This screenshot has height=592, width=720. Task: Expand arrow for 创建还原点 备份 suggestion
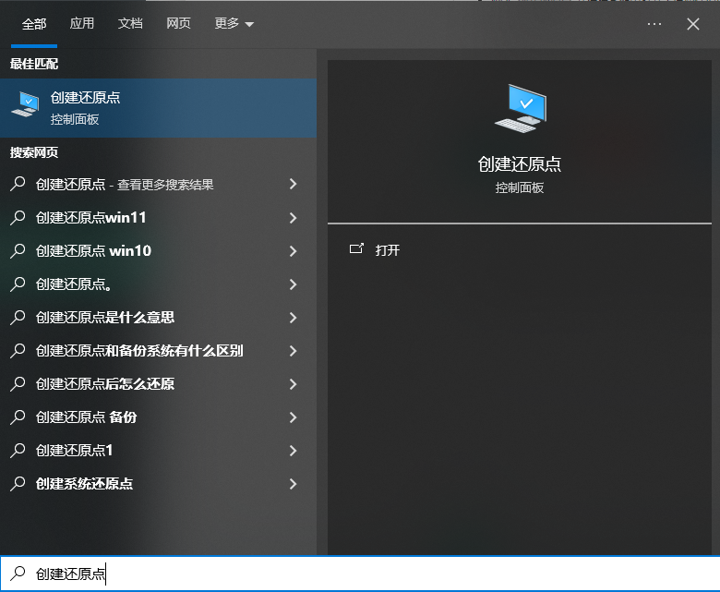click(293, 417)
